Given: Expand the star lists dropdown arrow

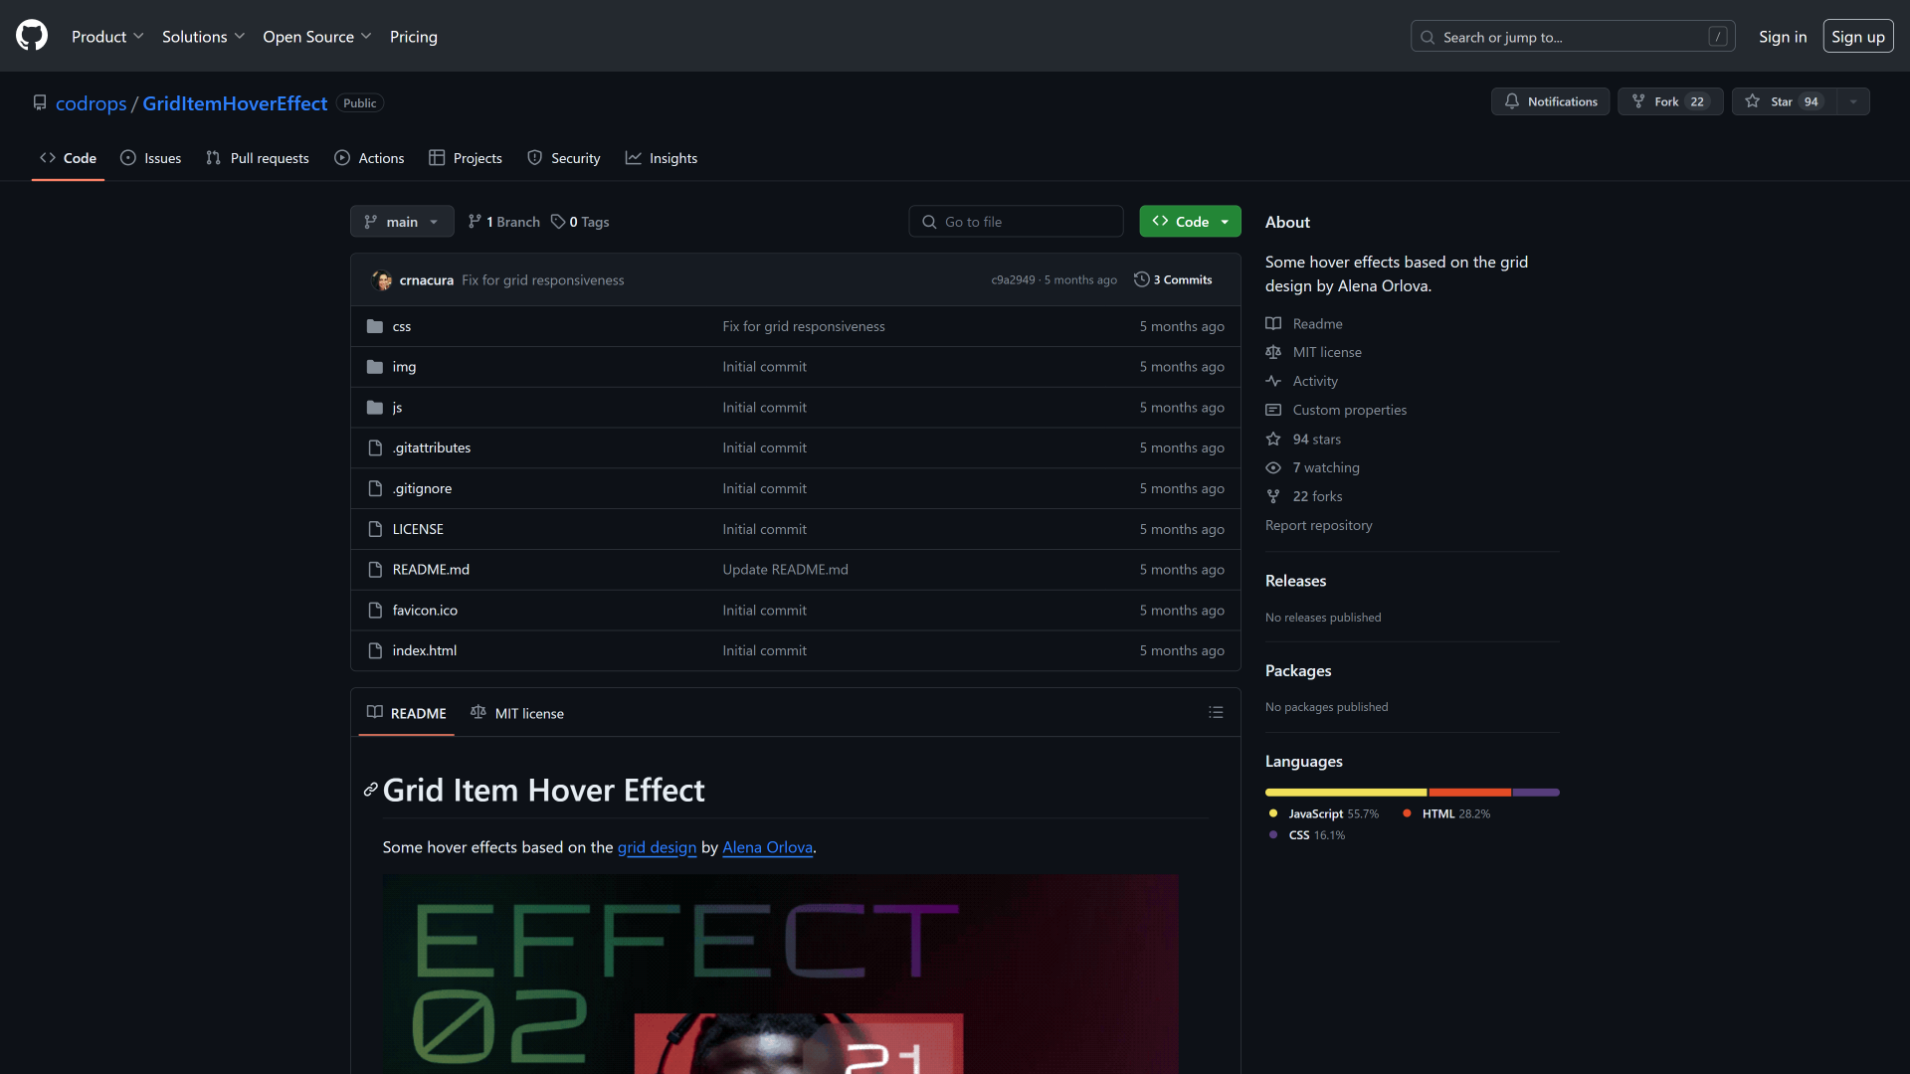Looking at the screenshot, I should click(1853, 101).
